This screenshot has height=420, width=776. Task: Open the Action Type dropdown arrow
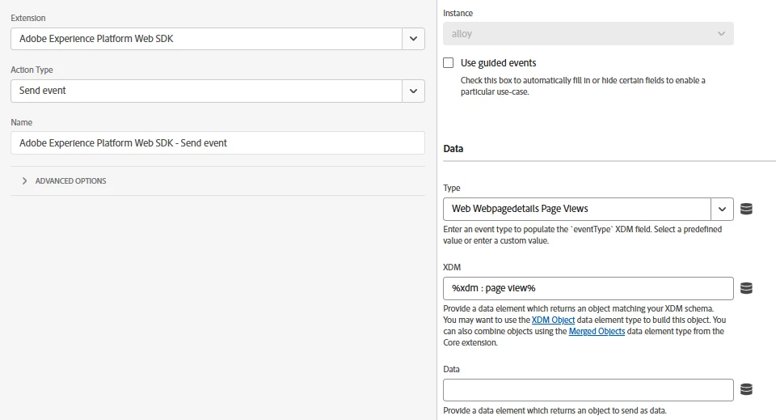(413, 91)
